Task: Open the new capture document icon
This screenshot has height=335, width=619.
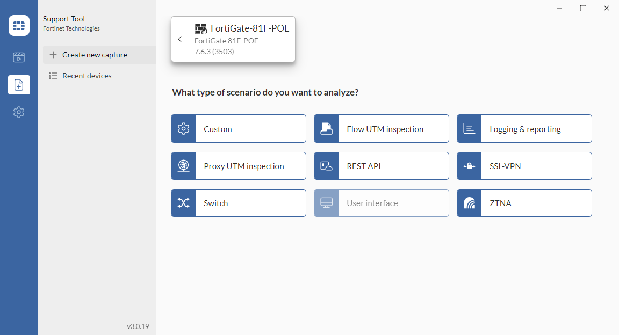Action: pyautogui.click(x=19, y=84)
